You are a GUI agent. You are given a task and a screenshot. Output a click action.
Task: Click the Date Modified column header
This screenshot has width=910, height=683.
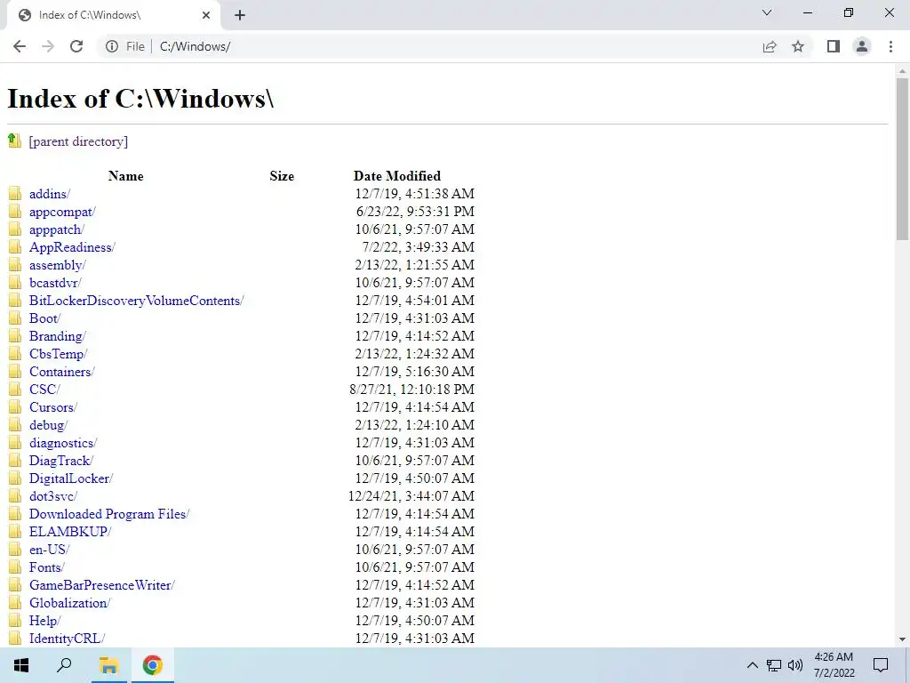click(x=397, y=176)
